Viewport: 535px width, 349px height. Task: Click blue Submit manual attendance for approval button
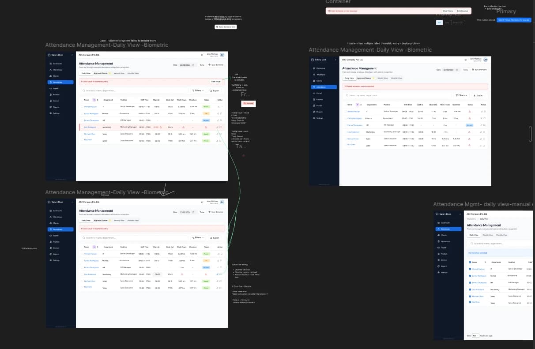tap(513, 20)
